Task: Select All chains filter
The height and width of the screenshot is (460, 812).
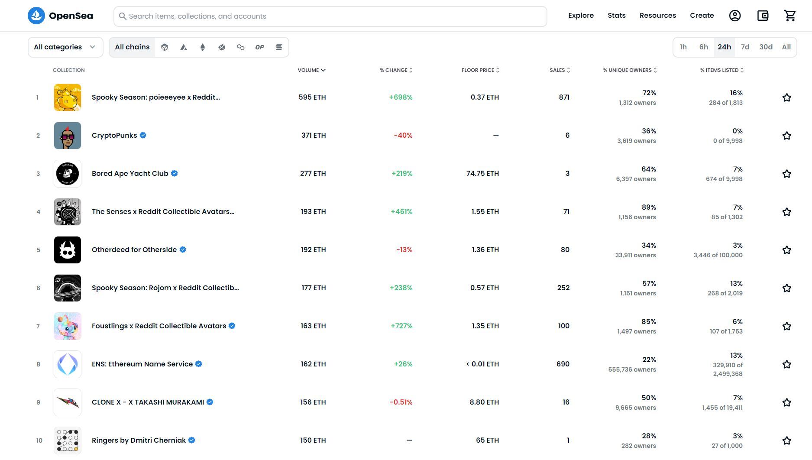Action: (x=132, y=47)
